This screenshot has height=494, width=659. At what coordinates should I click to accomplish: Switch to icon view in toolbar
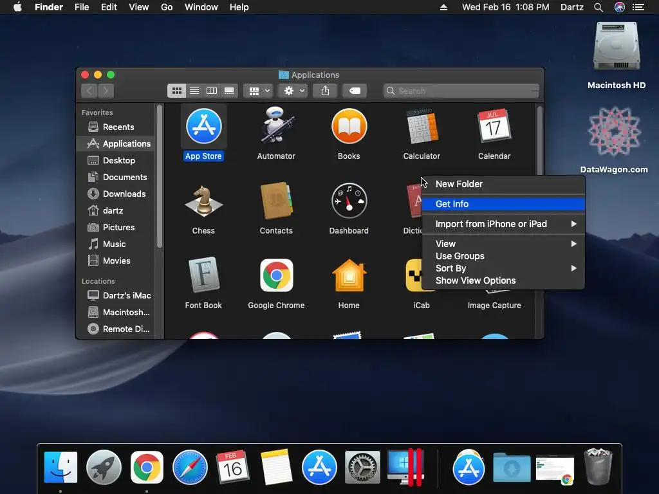(177, 91)
